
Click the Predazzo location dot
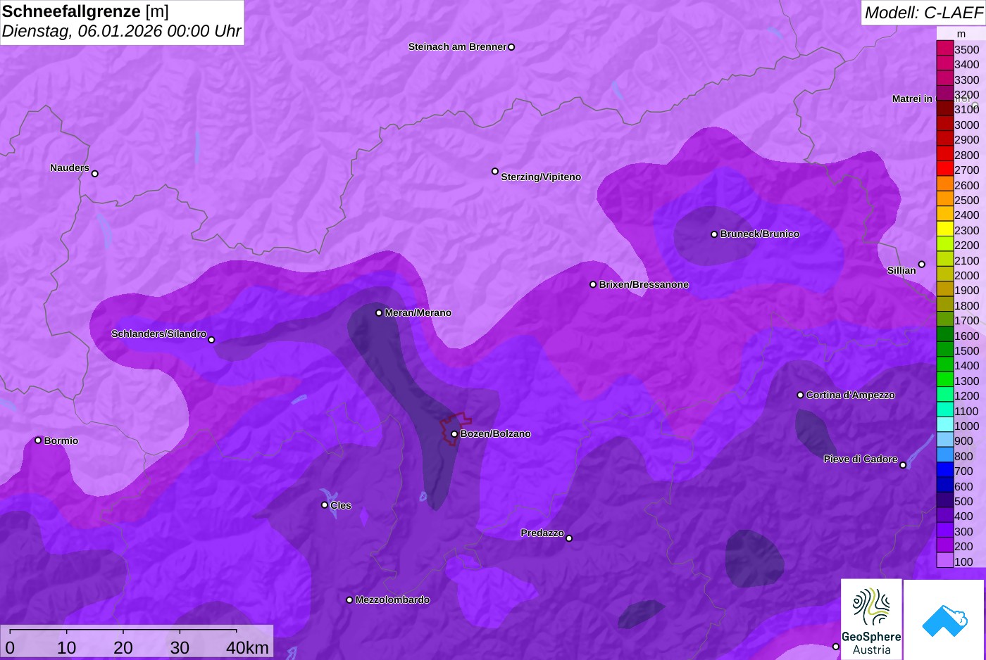pos(569,538)
